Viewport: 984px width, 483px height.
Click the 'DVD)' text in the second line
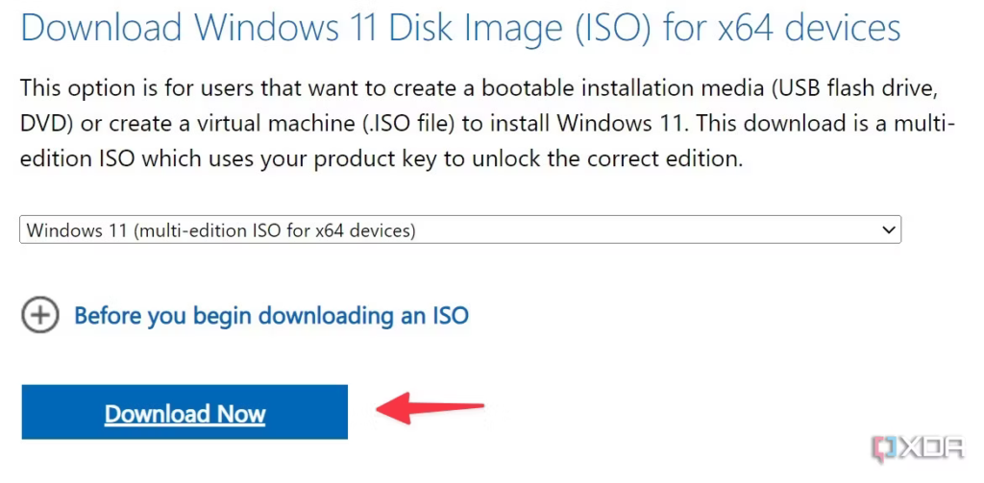point(45,124)
